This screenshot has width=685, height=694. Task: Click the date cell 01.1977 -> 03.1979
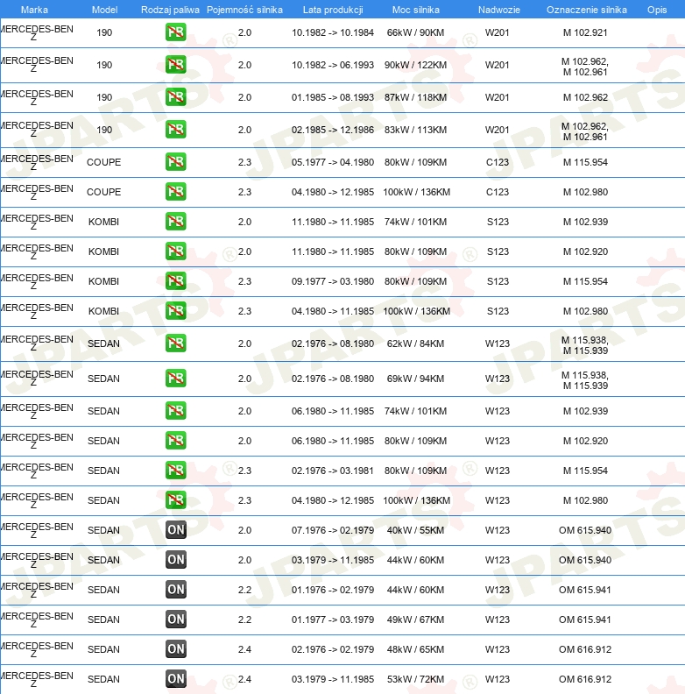tap(333, 620)
